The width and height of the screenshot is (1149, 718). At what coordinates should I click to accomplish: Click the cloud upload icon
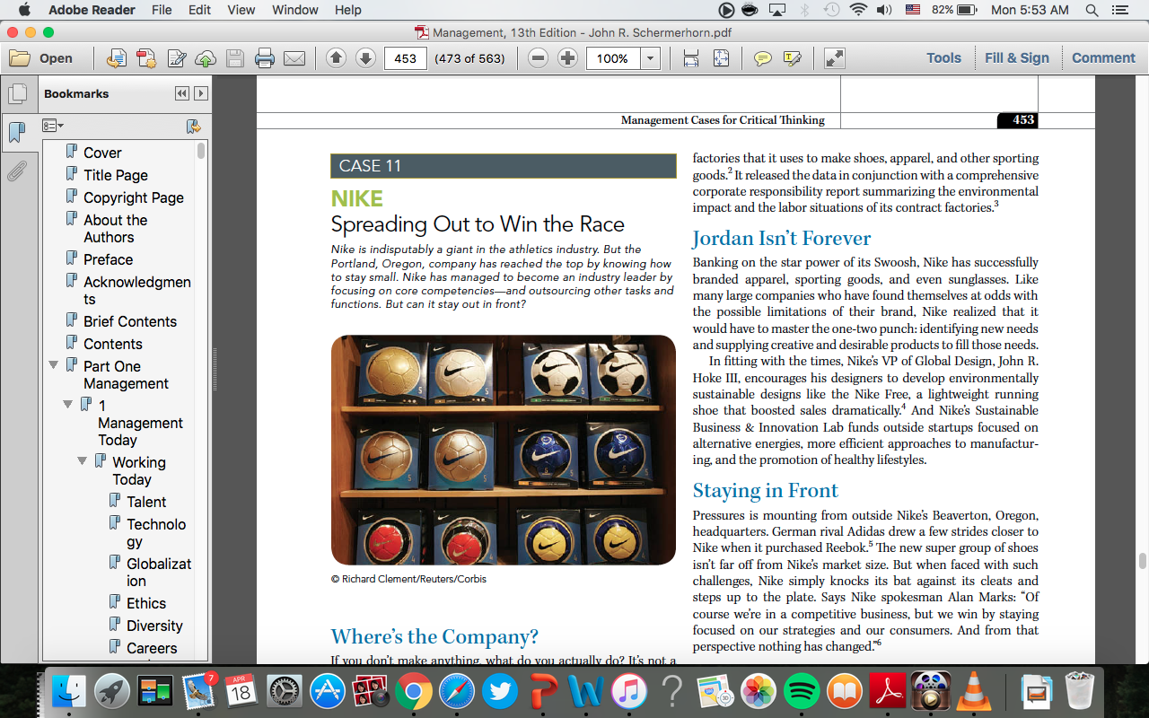tap(206, 58)
